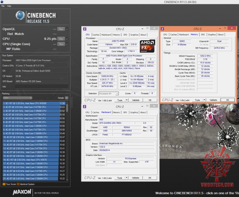Select CPU tab in CPU-Z Memory window
This screenshot has height=197, width=239.
[165, 35]
